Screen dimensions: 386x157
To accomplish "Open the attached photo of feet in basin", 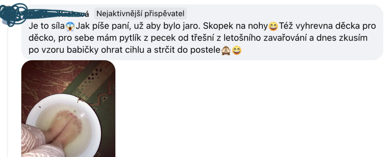I will tap(68, 108).
